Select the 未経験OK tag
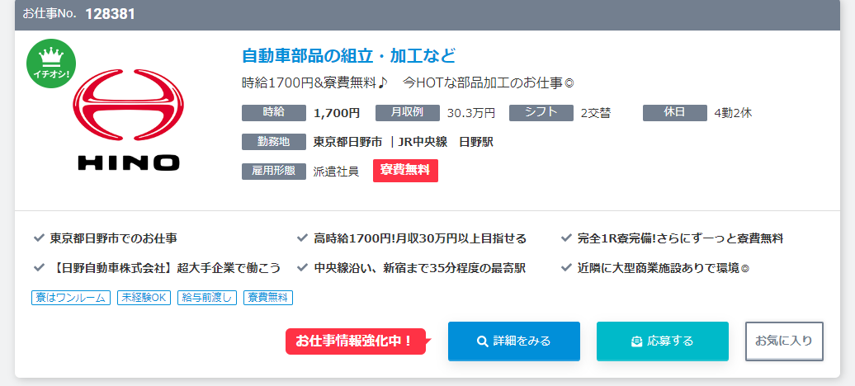Screen dimensions: 855x386 tap(144, 298)
